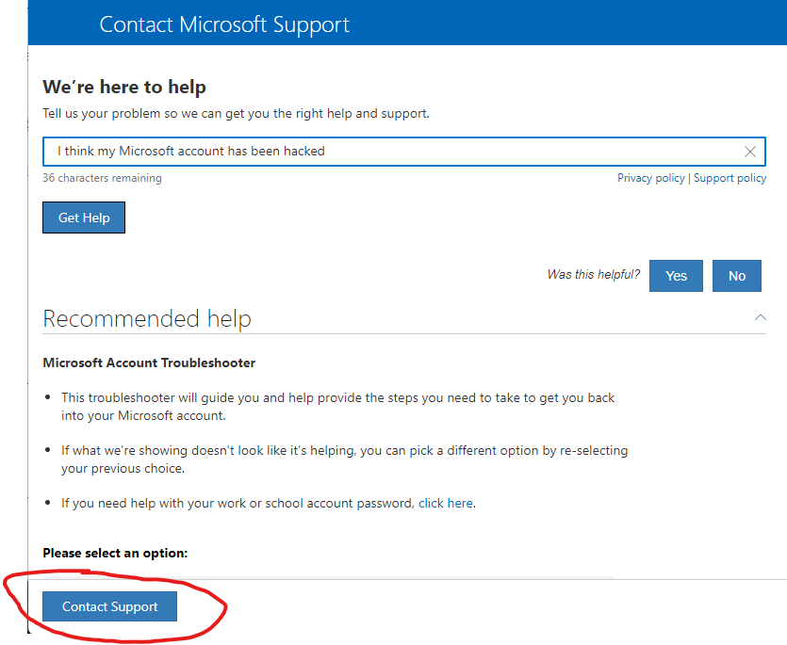The width and height of the screenshot is (787, 645).
Task: Click the Contact Support button
Action: [110, 606]
